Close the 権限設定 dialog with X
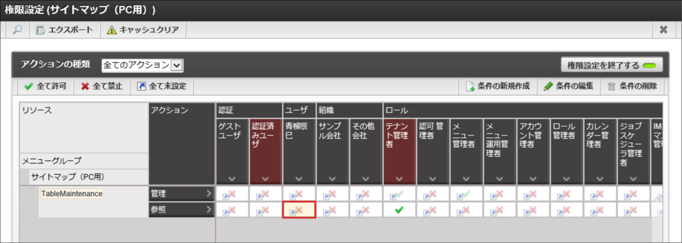Screen dimensions: 682x243 coord(663,30)
